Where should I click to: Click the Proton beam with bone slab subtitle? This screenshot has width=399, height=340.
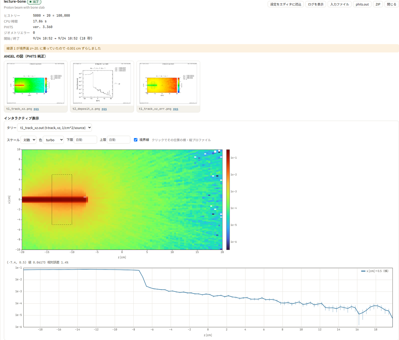(24, 7)
